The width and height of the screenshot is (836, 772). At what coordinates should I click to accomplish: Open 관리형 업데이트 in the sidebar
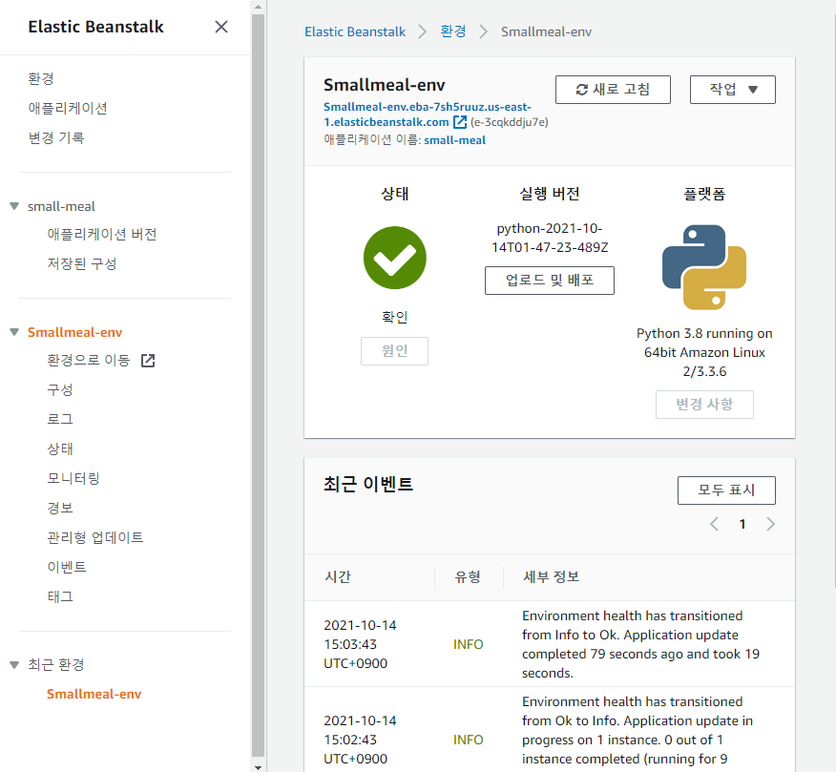coord(94,537)
